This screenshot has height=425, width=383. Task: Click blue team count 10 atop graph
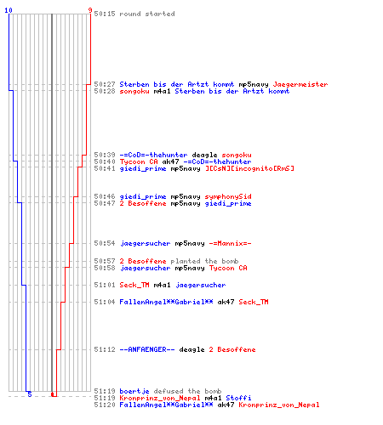click(x=9, y=10)
